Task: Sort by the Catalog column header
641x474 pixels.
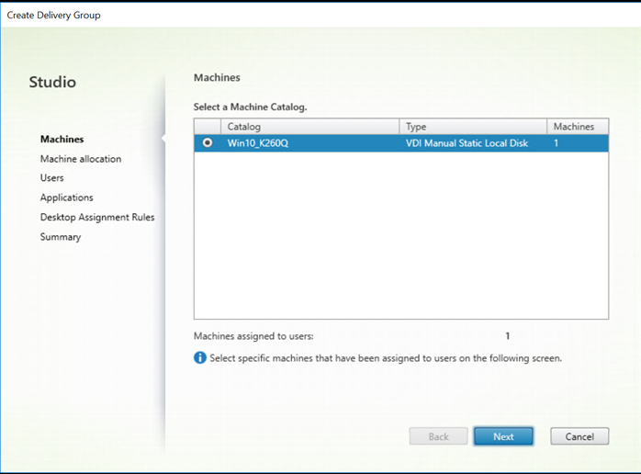Action: coord(309,127)
